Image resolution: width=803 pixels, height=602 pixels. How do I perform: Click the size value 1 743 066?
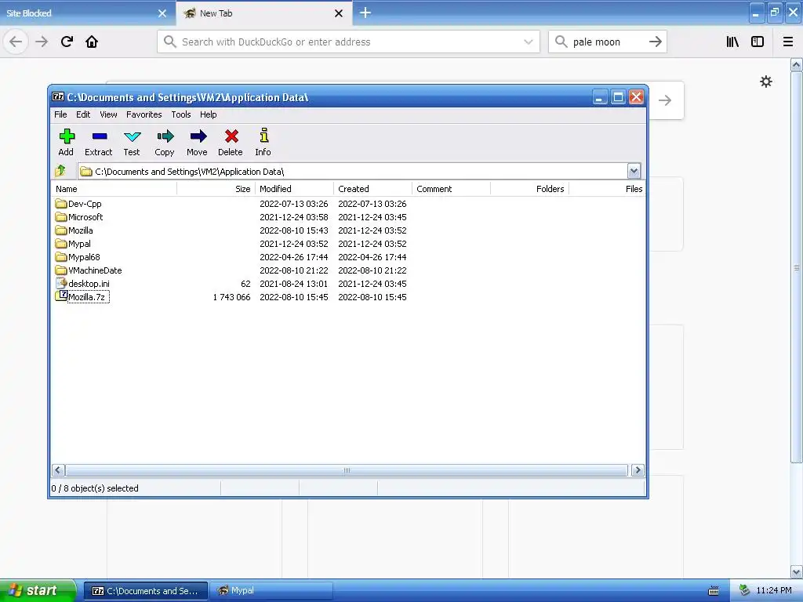pyautogui.click(x=231, y=297)
